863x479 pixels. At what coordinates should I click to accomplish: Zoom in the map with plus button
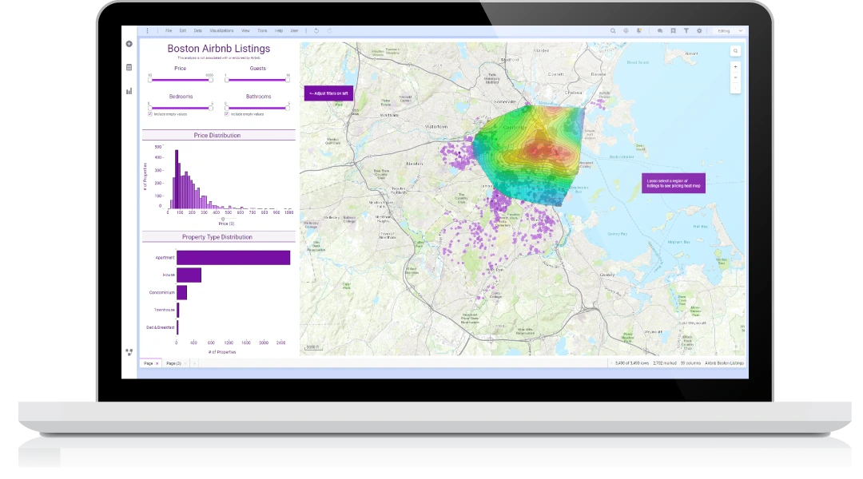pyautogui.click(x=735, y=67)
